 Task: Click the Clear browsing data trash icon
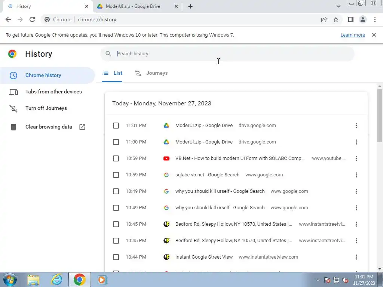click(13, 127)
